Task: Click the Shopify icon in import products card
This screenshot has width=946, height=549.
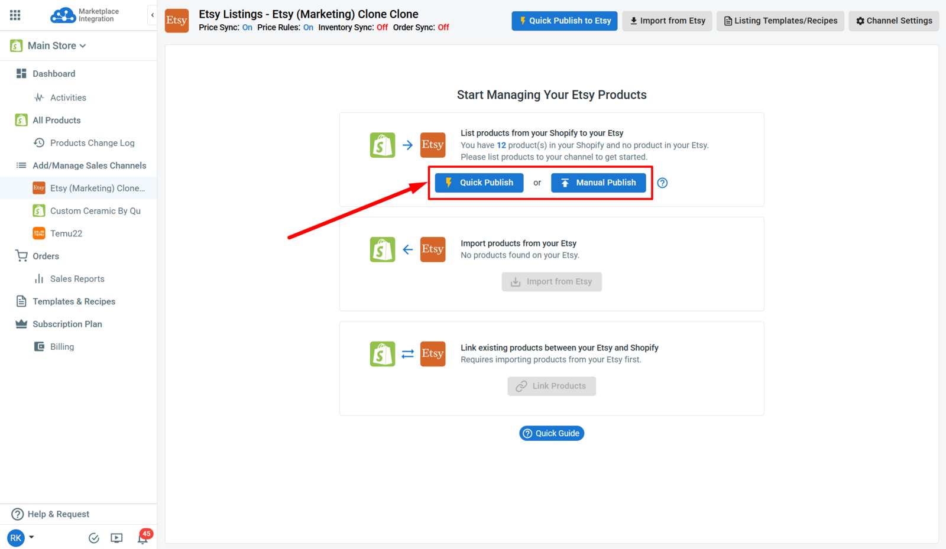Action: click(x=383, y=249)
